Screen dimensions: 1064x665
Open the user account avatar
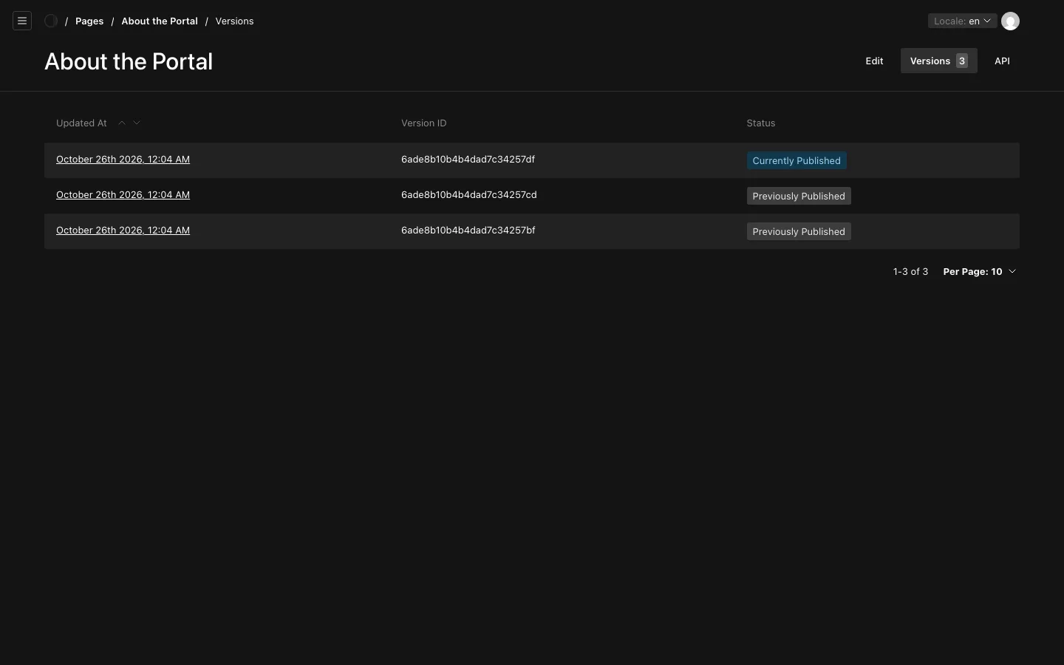1010,21
